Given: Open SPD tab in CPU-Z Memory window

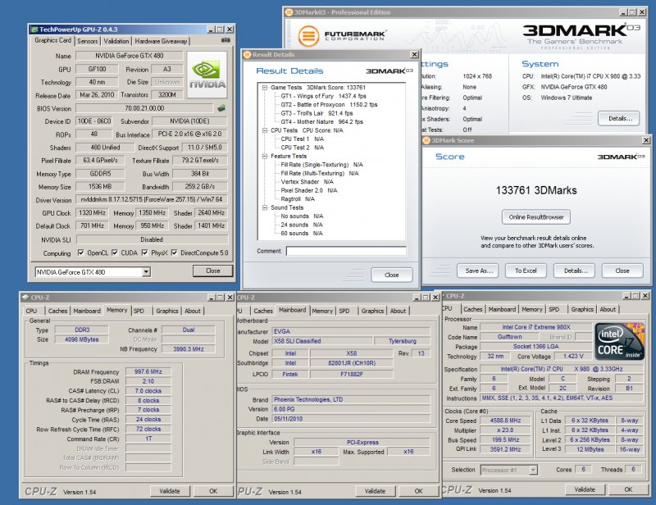Looking at the screenshot, I should (x=139, y=311).
